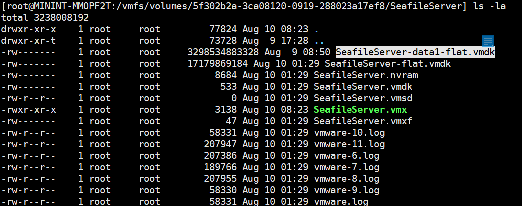Click the drwxr-xr-t permissions string
The image size is (522, 206).
point(28,41)
